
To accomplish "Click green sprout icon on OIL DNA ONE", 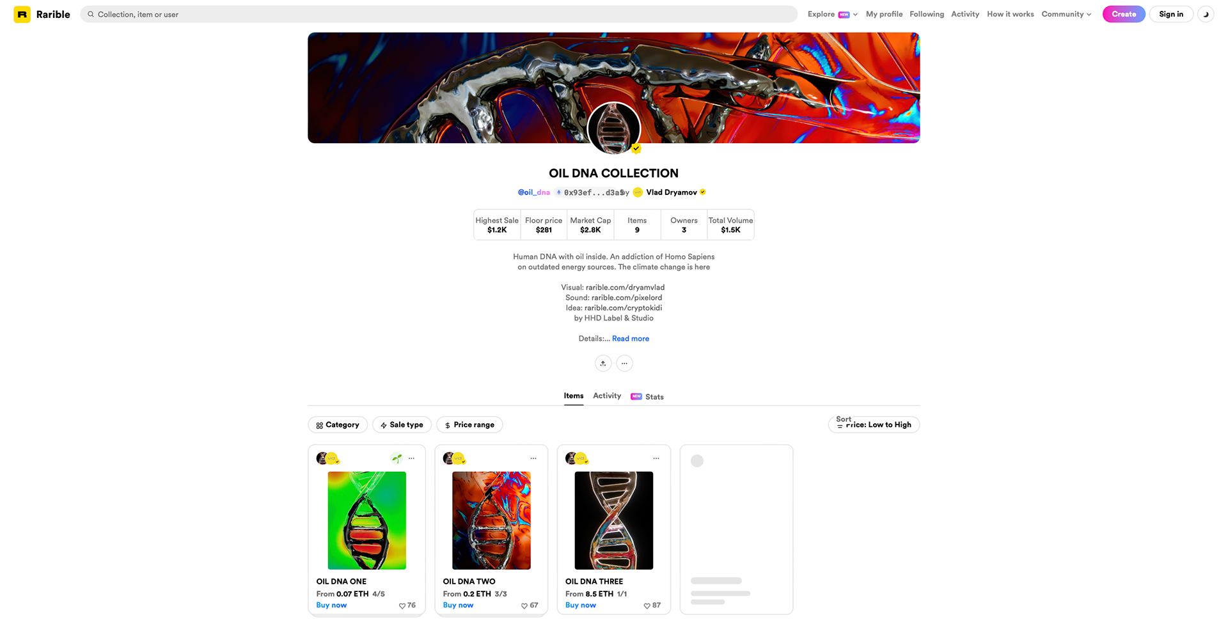I will coord(397,458).
